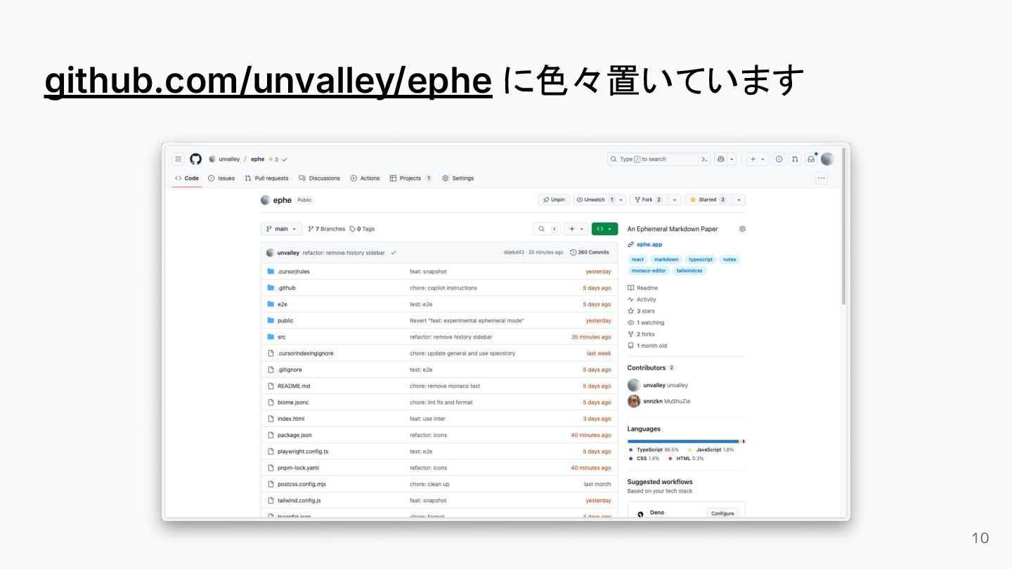
Task: Open the header create-new plus dropdown
Action: click(x=758, y=159)
